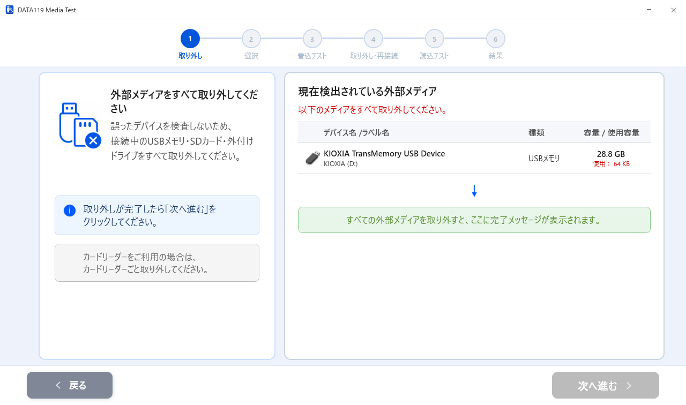
Task: Click the USB and SD card removal illustration
Action: (80, 125)
